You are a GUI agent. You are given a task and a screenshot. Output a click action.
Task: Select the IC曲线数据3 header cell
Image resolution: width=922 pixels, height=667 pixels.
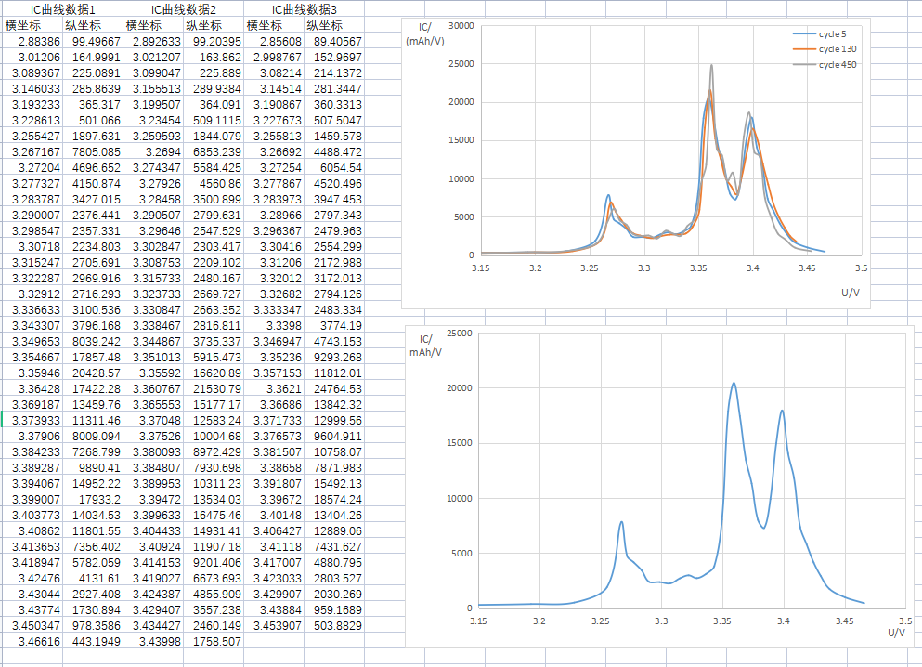305,9
